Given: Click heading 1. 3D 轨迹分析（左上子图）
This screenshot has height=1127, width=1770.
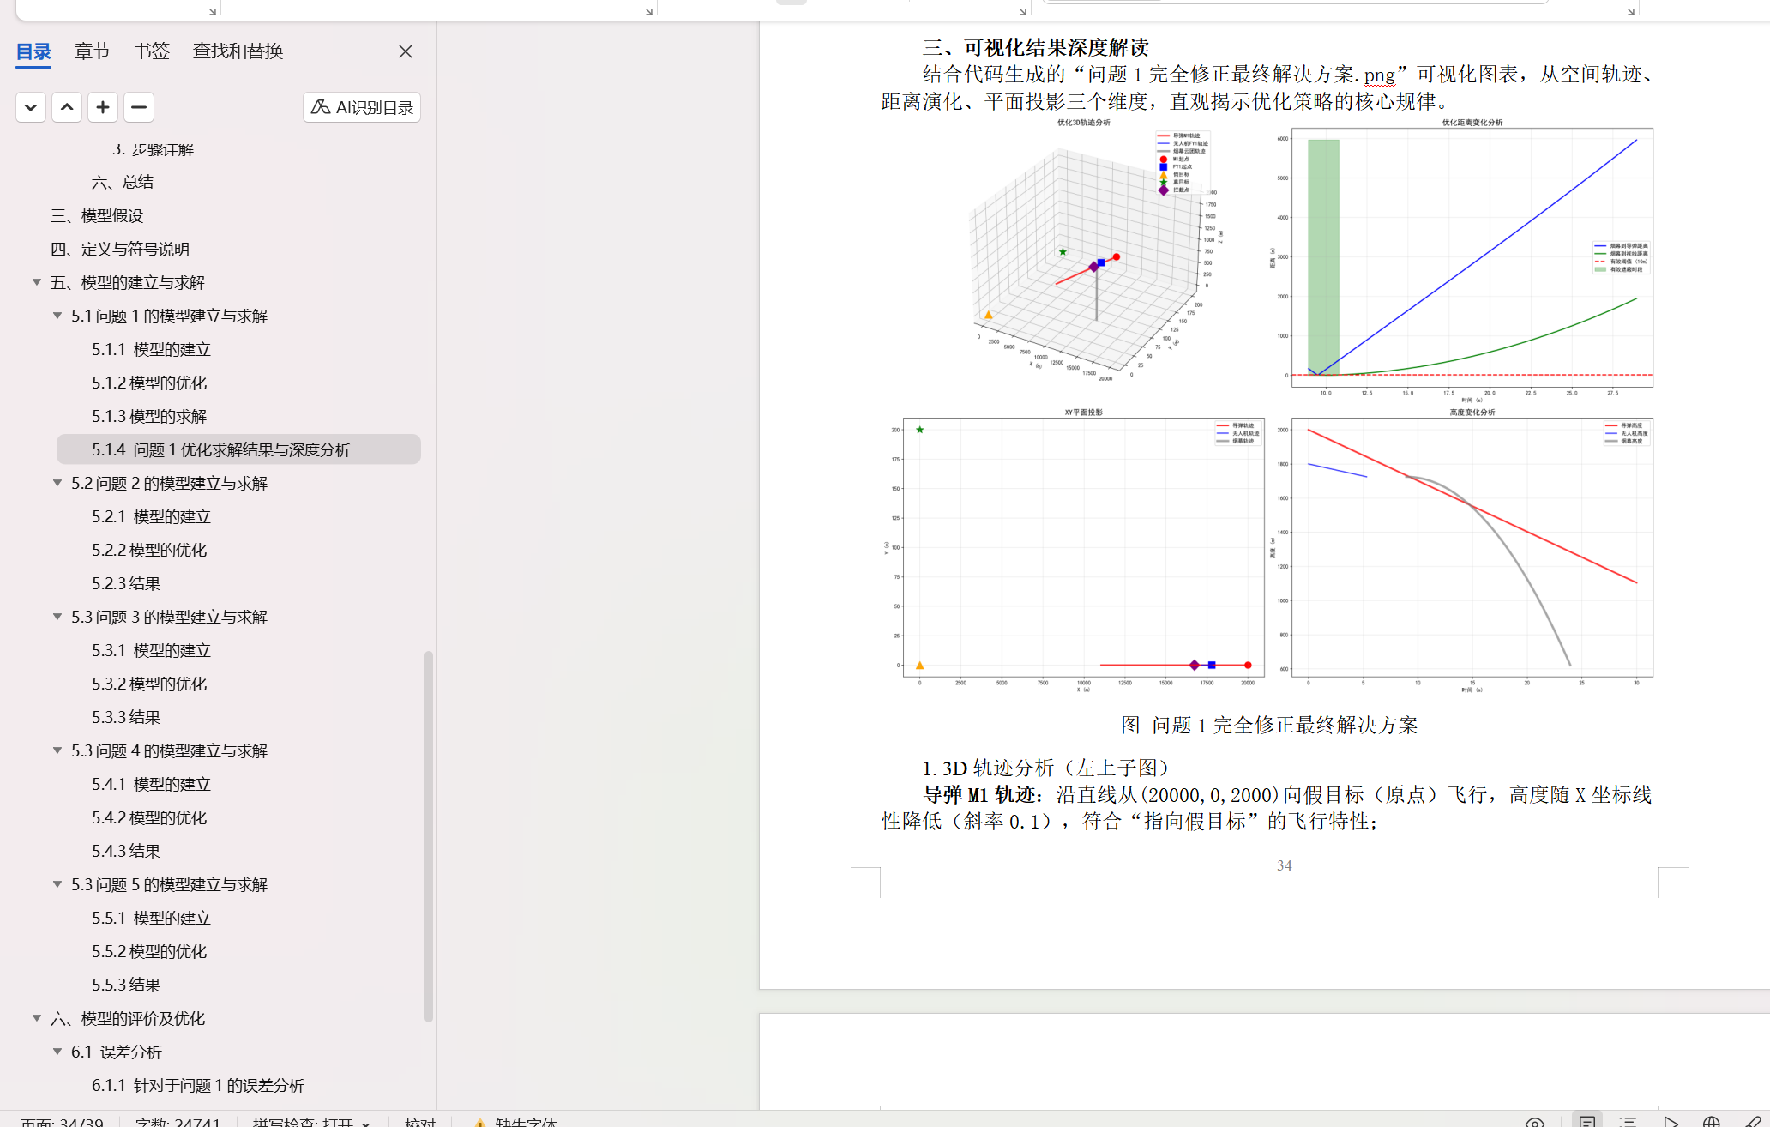Looking at the screenshot, I should coord(1046,768).
